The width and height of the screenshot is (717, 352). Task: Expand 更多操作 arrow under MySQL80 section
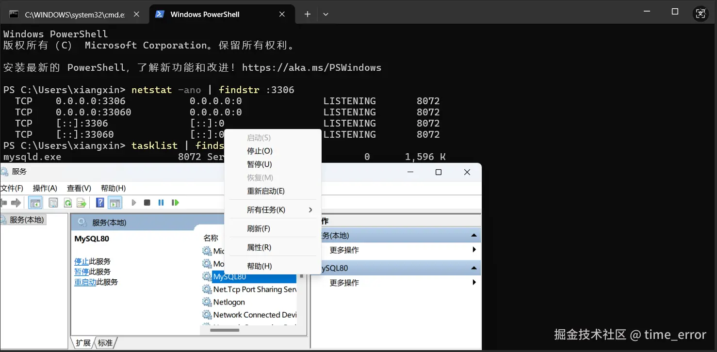pos(474,283)
